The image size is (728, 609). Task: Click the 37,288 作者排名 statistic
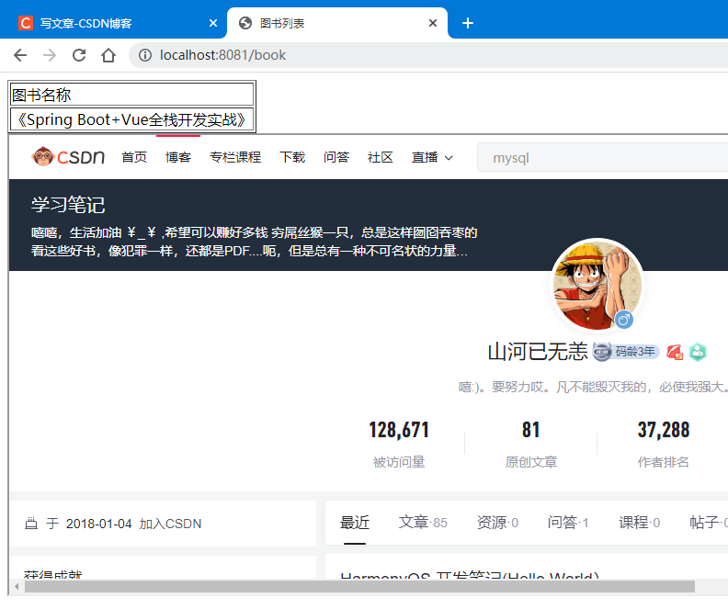(x=664, y=444)
